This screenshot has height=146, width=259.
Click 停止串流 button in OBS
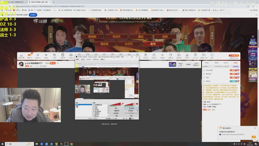(131, 108)
